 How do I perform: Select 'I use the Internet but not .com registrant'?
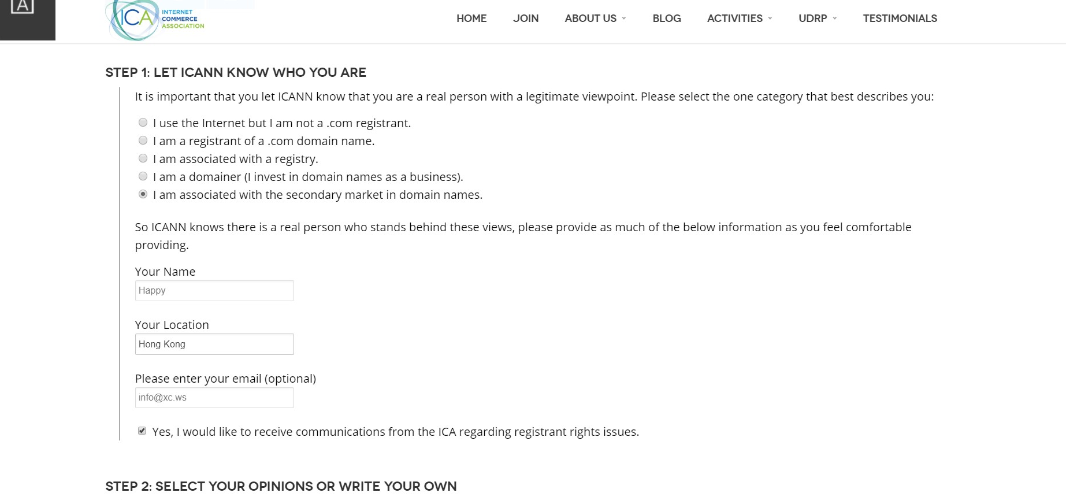tap(143, 123)
